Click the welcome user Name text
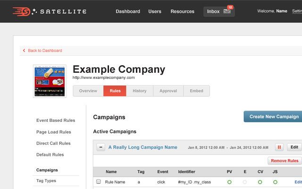 click(x=282, y=11)
